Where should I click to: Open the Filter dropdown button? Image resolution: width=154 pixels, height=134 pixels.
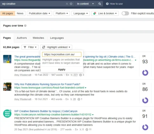pyautogui.click(x=30, y=47)
